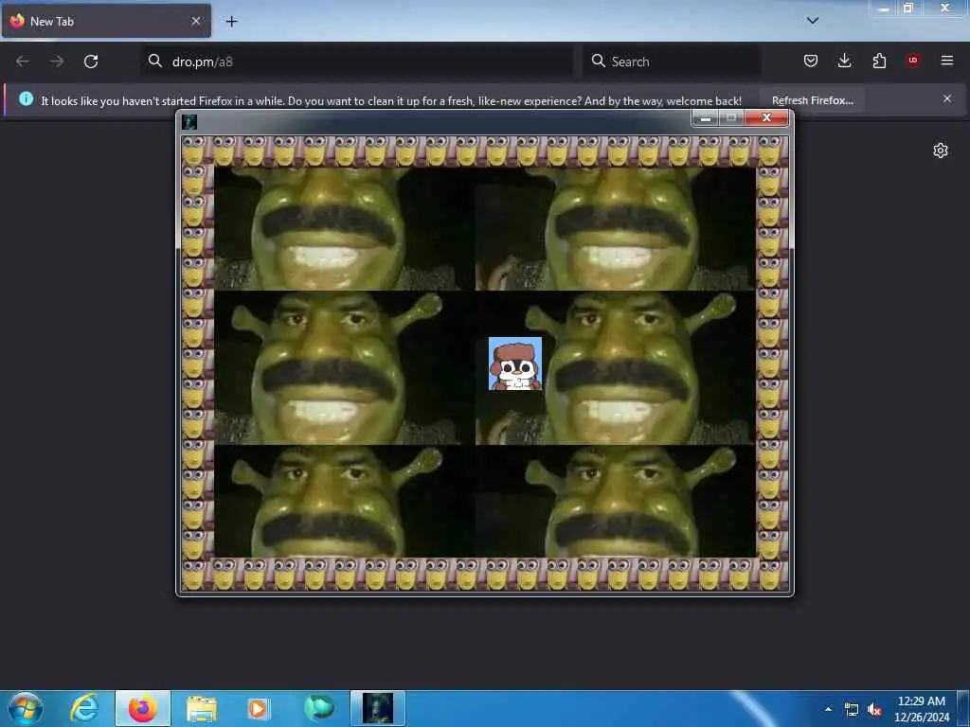Open the Pocket save icon
The width and height of the screenshot is (970, 727).
pyautogui.click(x=811, y=61)
